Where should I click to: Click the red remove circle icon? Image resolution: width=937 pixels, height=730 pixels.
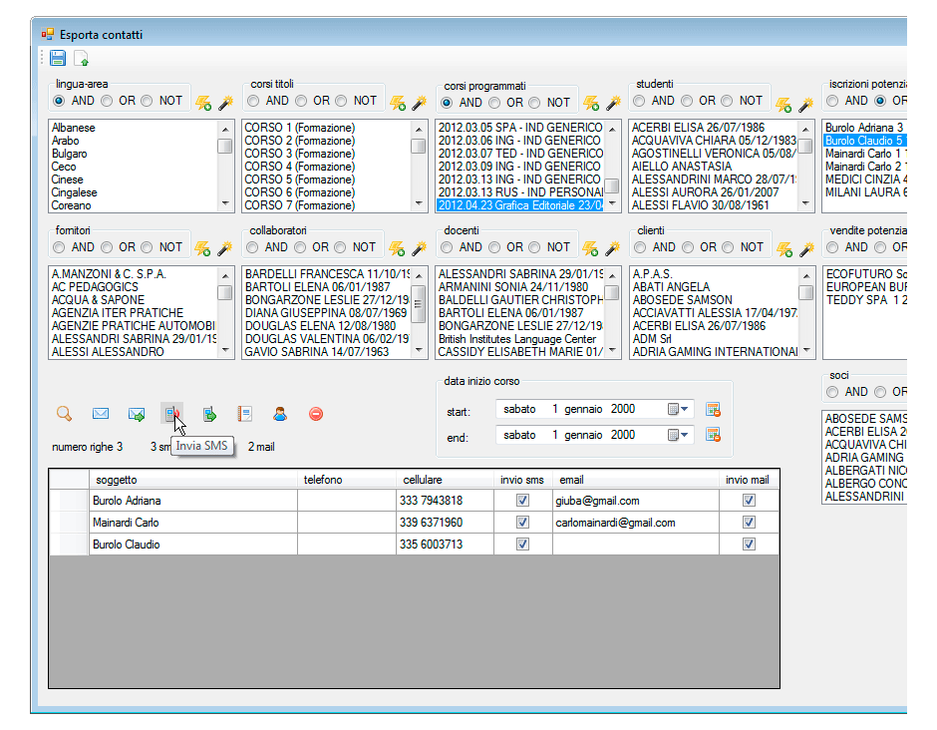[x=316, y=414]
